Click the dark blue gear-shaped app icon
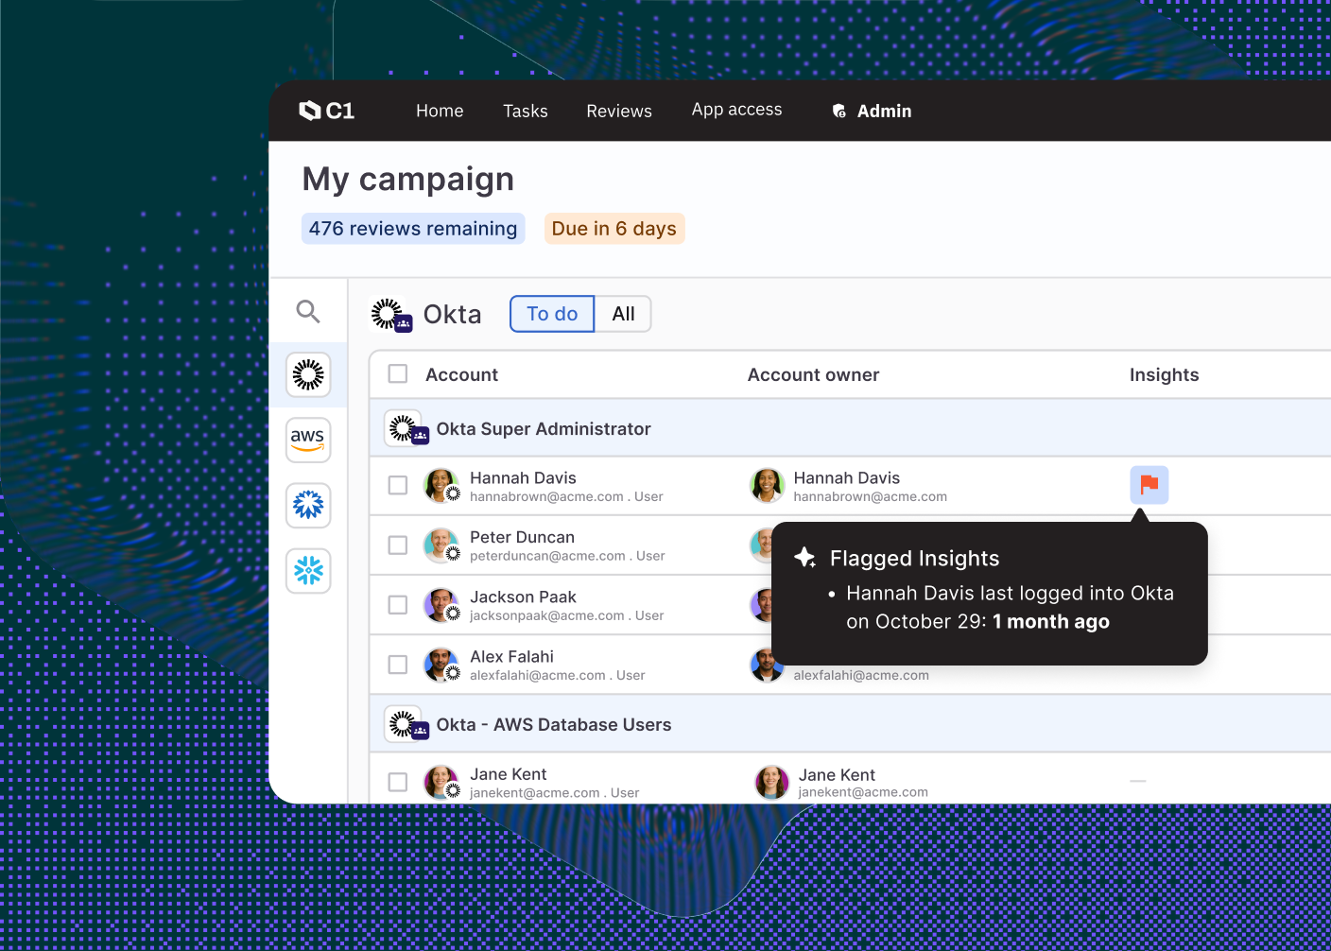This screenshot has width=1331, height=951. (308, 505)
